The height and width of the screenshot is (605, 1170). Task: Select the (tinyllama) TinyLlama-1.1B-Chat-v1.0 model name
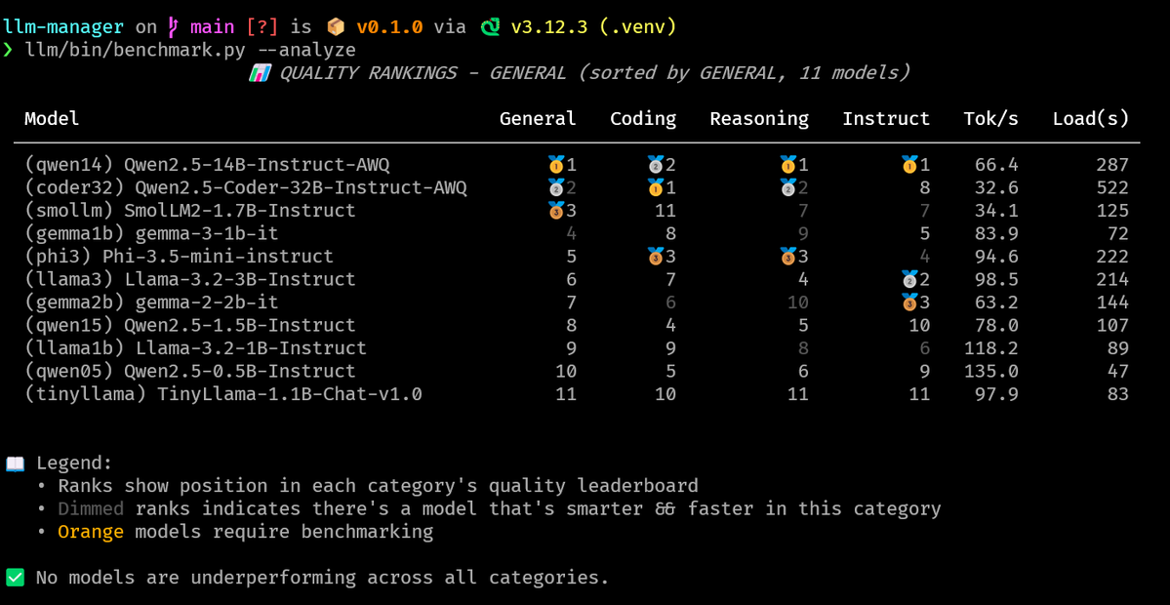pos(223,394)
